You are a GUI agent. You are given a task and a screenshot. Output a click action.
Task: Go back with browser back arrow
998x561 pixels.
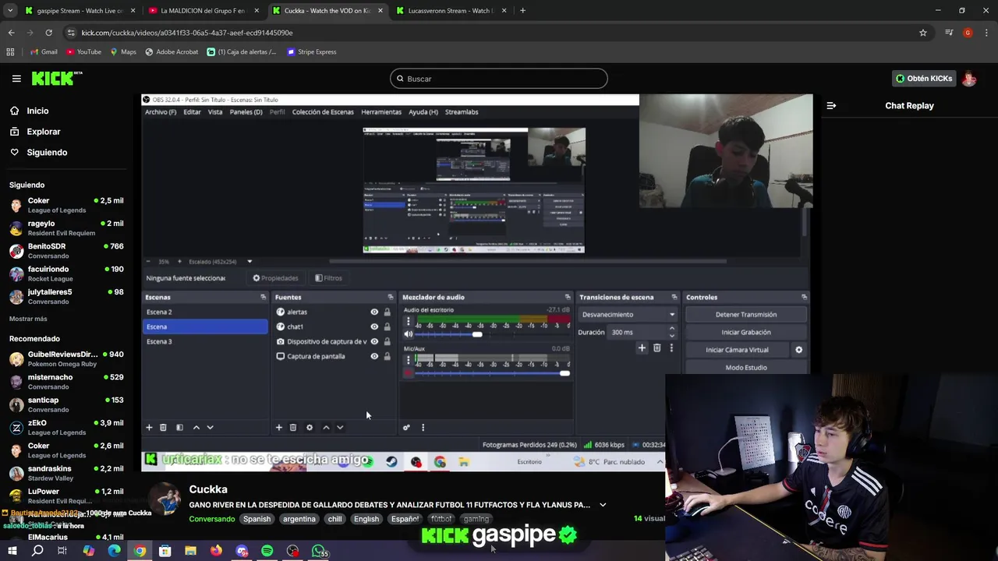pos(11,33)
